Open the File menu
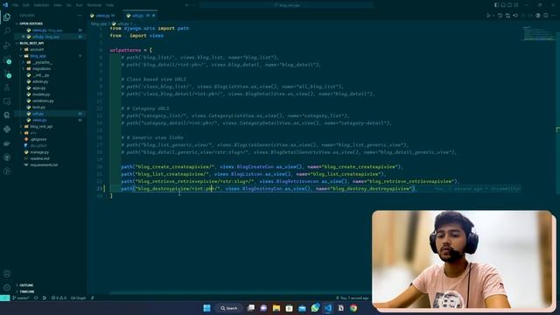 click(16, 5)
